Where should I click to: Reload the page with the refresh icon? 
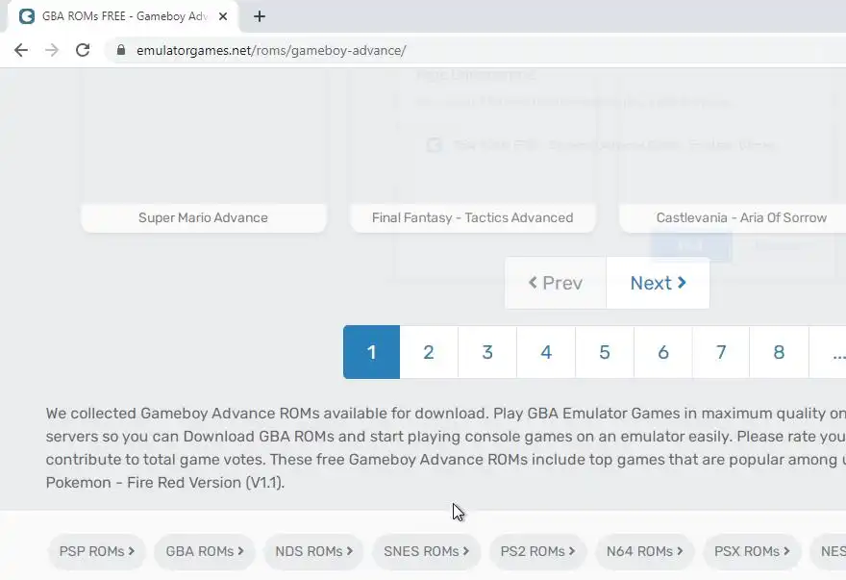point(83,50)
